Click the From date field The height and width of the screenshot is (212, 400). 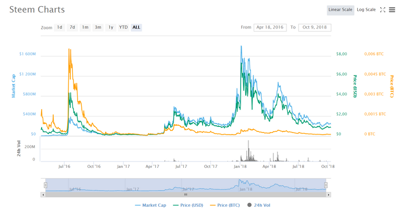coord(270,28)
